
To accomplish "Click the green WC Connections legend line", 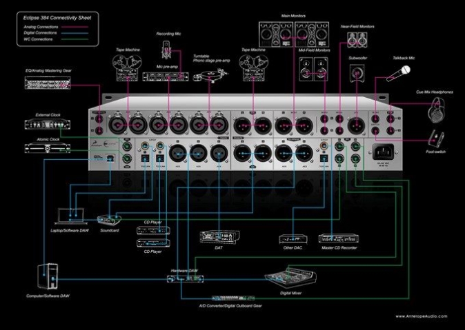I will tap(75, 39).
